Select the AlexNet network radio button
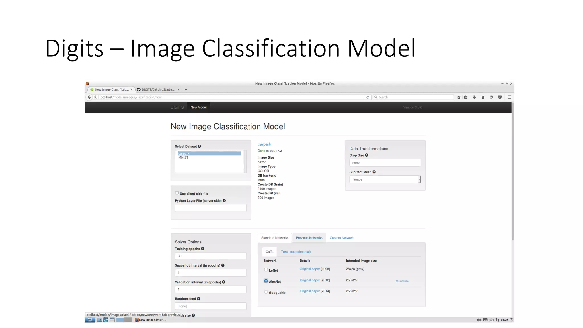 tap(266, 281)
